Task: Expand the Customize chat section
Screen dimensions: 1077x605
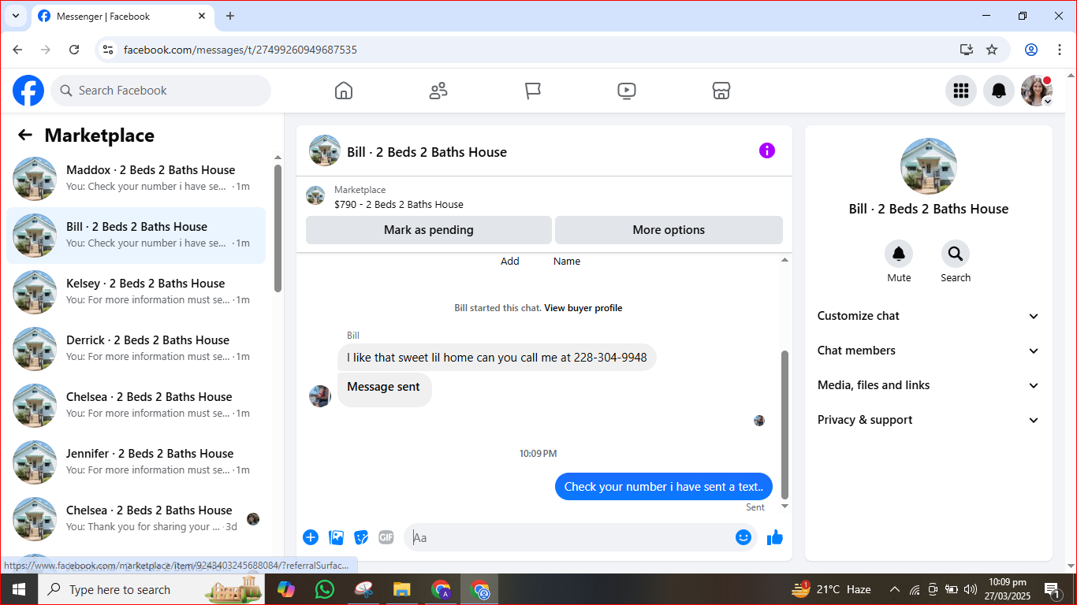Action: [x=929, y=316]
